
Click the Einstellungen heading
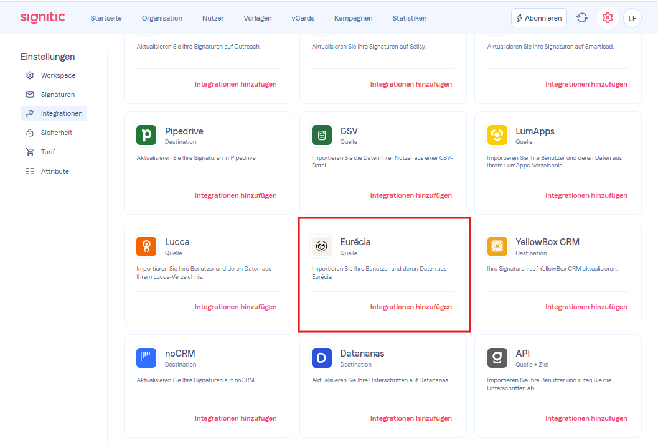click(47, 57)
